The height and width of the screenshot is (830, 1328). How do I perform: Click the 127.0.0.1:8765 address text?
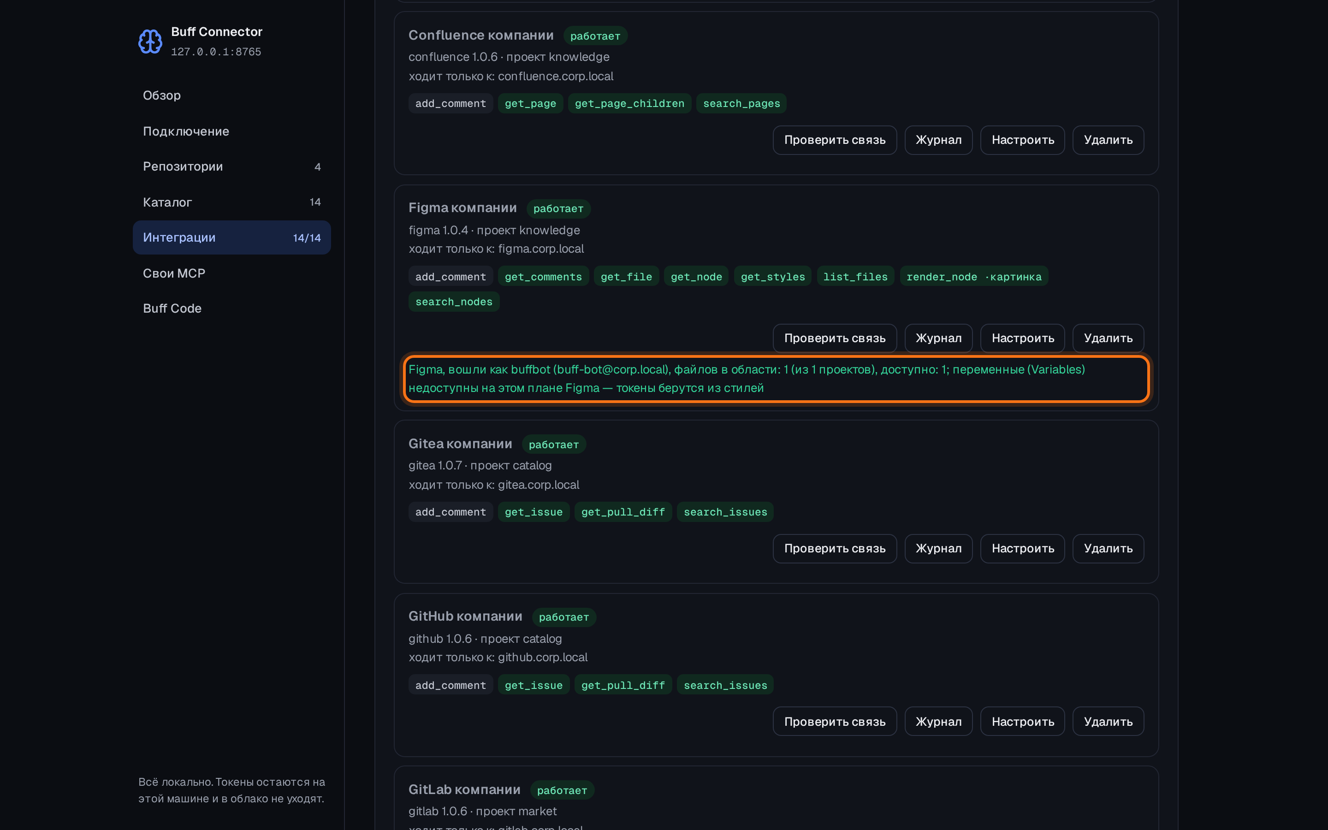pyautogui.click(x=216, y=52)
